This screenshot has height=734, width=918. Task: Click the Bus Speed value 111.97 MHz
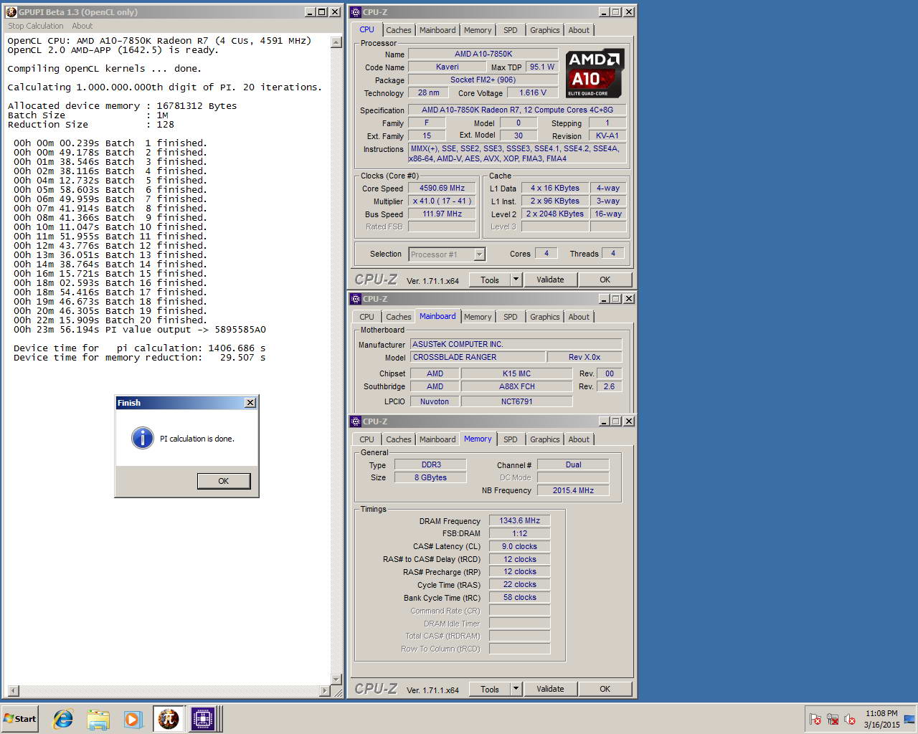coord(443,214)
